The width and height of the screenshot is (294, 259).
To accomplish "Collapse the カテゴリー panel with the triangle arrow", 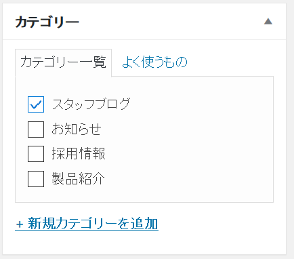I will (x=268, y=22).
